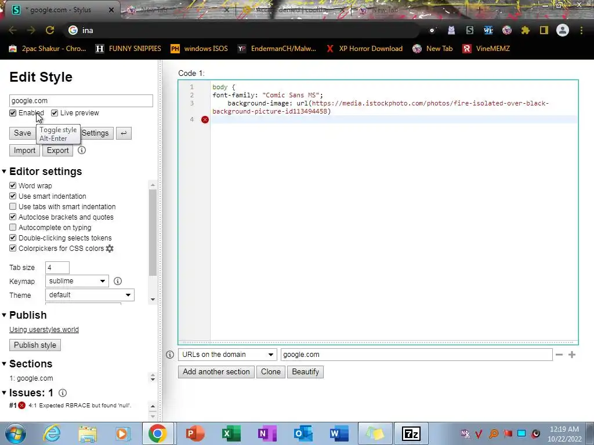Screen dimensions: 594x445
Task: Click info icon next to Issues heading
Action: (x=63, y=393)
